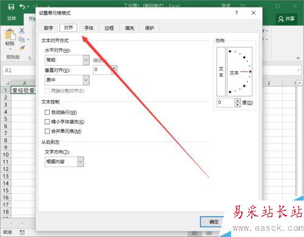Increase the indent with spinner up arrow

tap(114, 67)
